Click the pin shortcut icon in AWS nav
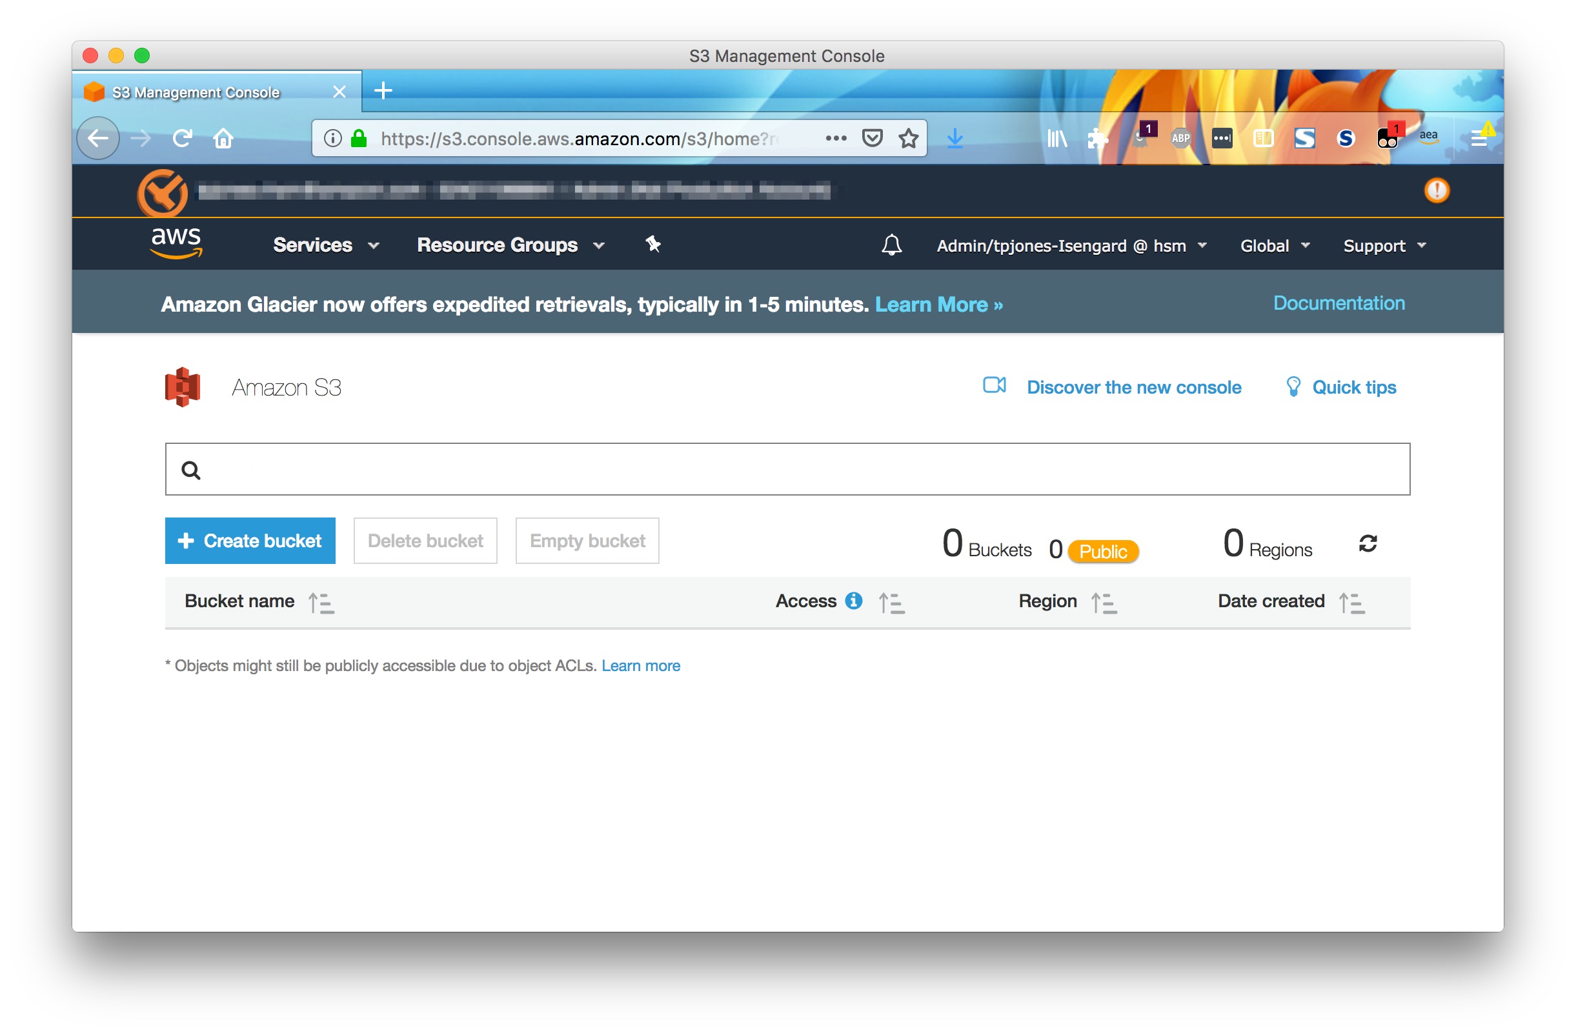The image size is (1576, 1035). tap(654, 245)
